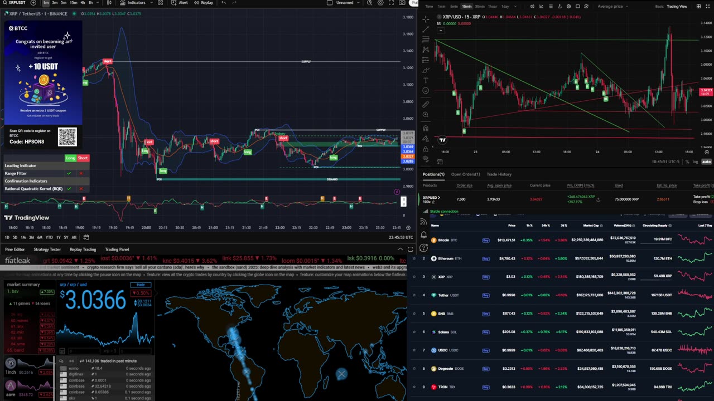Open Go to date calendar icon beside All
Screen dimensions: 714x401
(x=86, y=237)
